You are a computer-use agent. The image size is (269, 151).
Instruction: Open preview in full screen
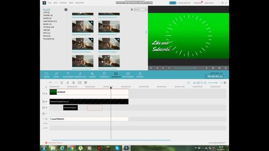tap(226, 68)
